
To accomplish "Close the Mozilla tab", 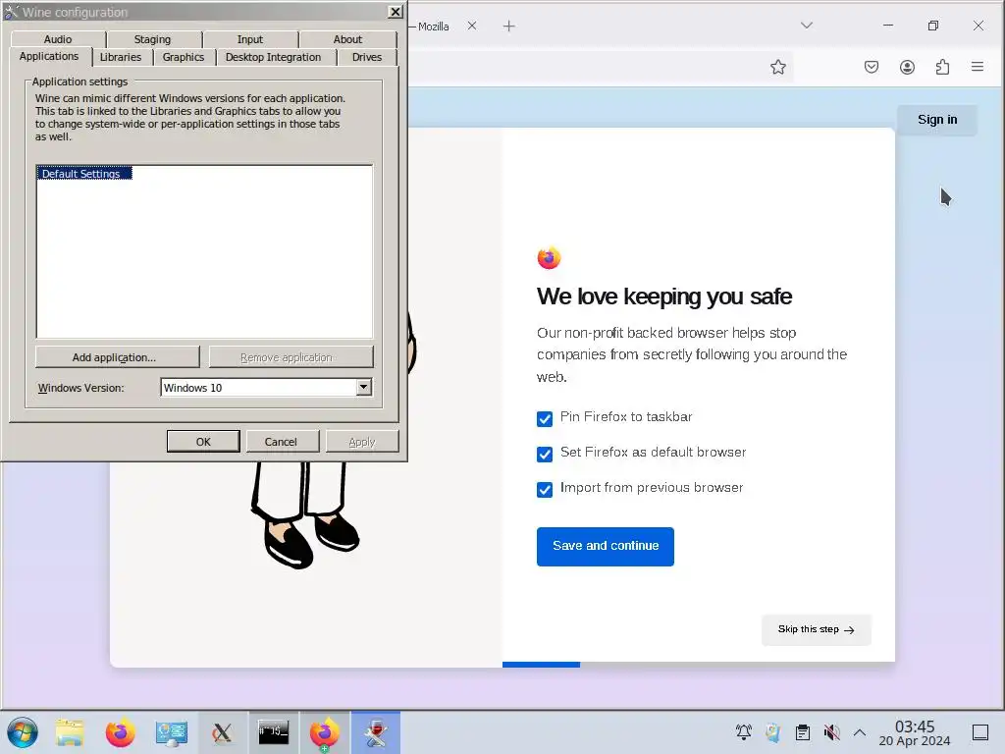I will tap(472, 26).
